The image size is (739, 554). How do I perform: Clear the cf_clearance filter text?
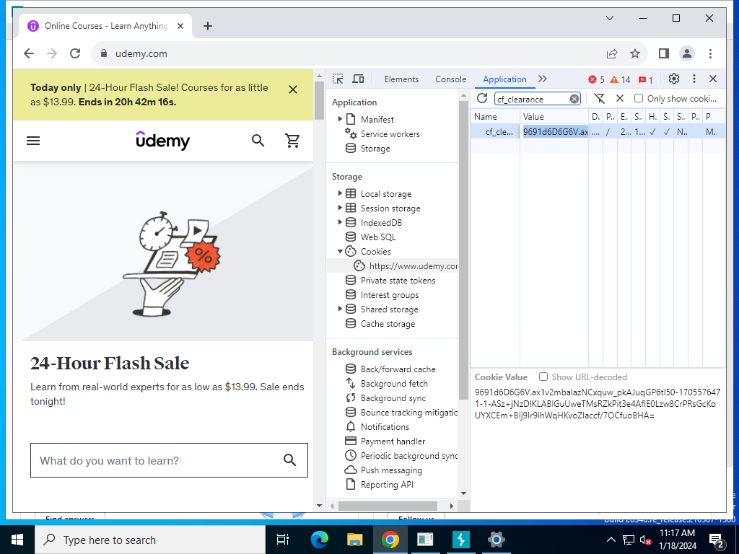point(574,99)
